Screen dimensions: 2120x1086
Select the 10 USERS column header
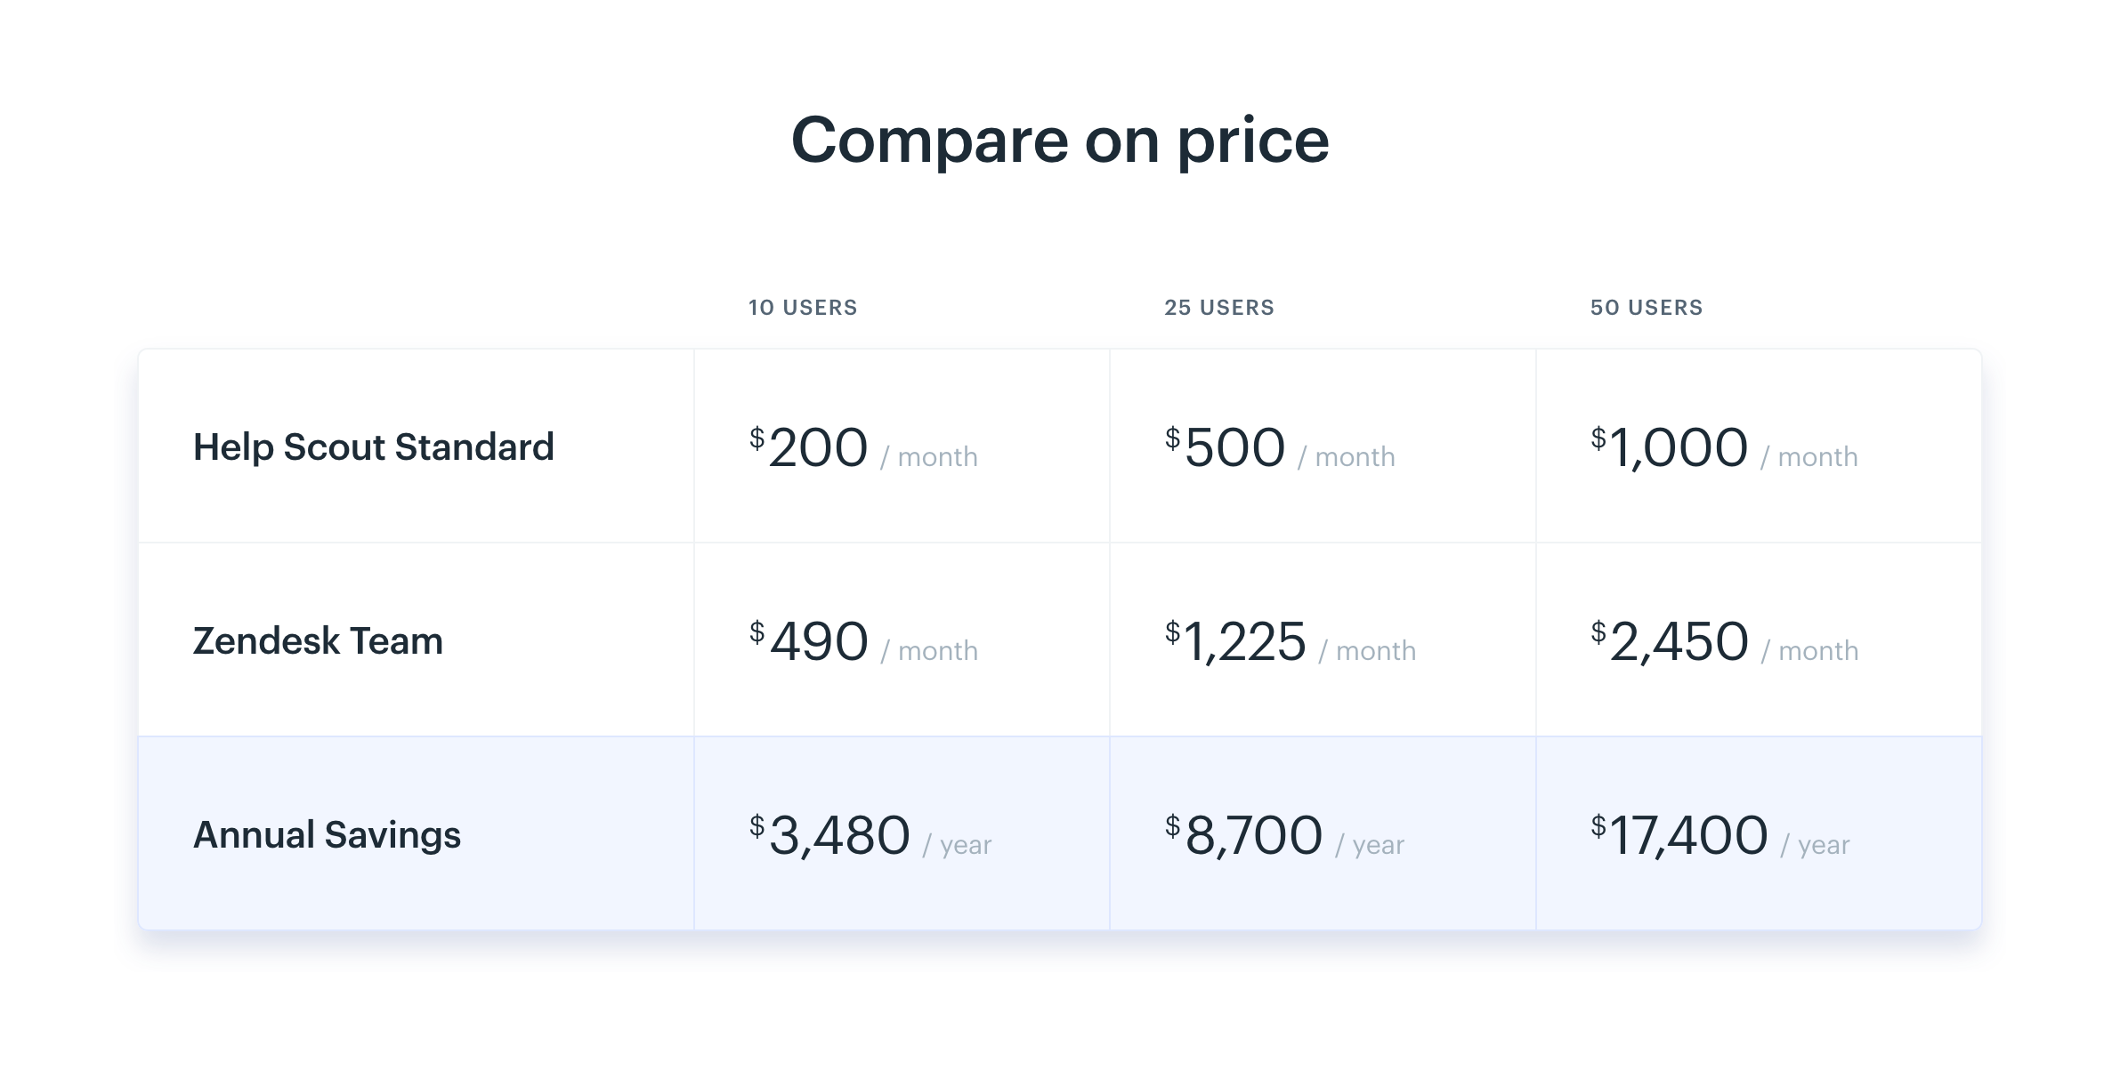[803, 308]
